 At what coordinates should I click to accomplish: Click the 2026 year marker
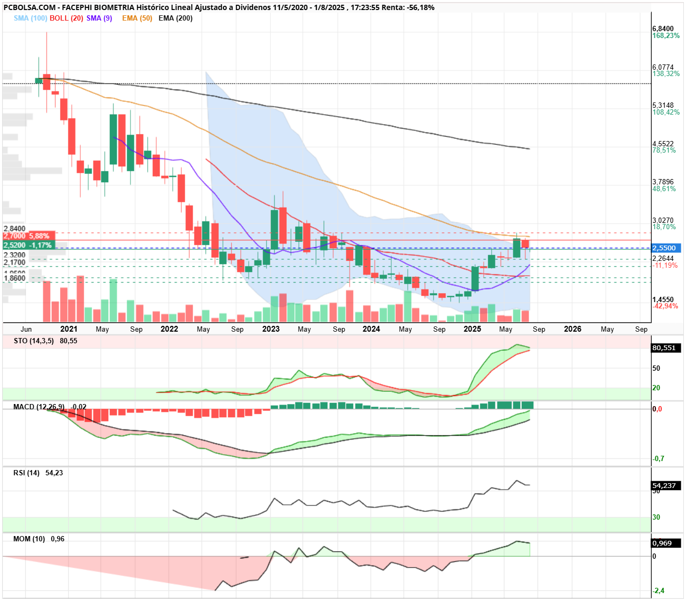coord(573,329)
